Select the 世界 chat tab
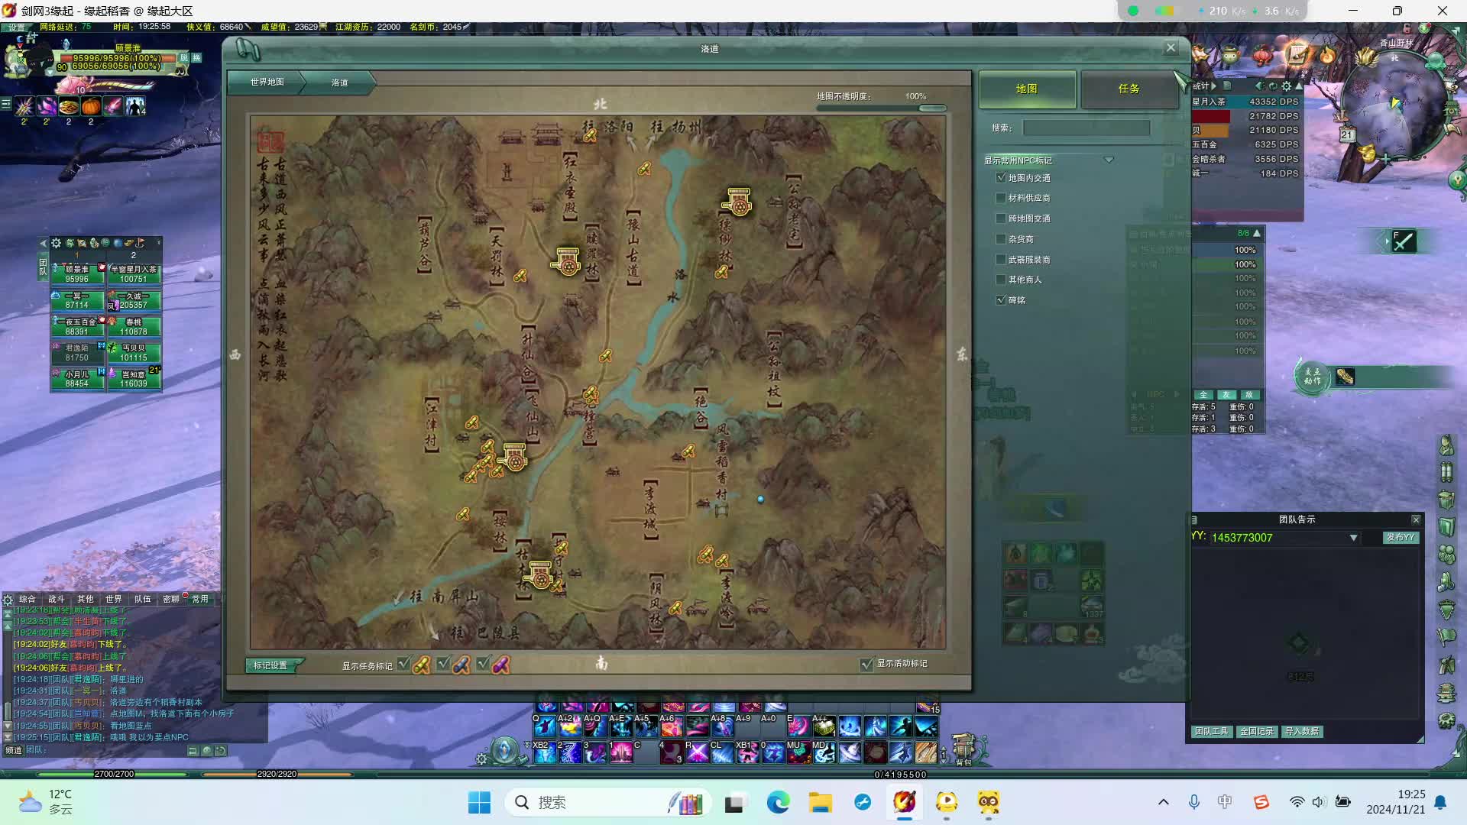The height and width of the screenshot is (825, 1467). click(x=113, y=600)
